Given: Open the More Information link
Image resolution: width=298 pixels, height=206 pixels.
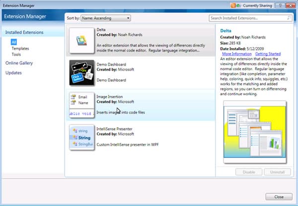Looking at the screenshot, I should [237, 54].
